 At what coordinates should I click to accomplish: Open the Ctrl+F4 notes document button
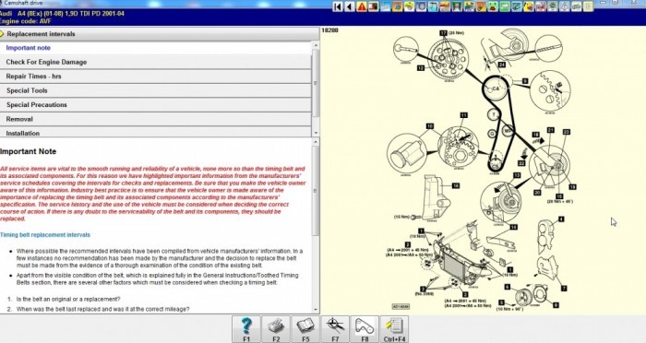tap(395, 329)
